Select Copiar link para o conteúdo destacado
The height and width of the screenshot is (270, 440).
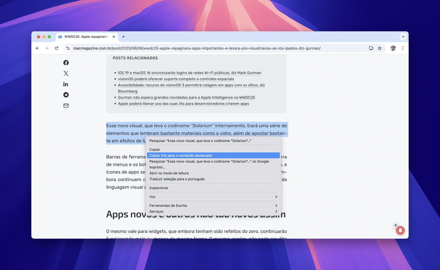point(213,155)
